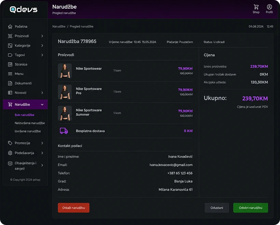Open the Profil user icon
Image resolution: width=280 pixels, height=225 pixels.
tap(269, 7)
